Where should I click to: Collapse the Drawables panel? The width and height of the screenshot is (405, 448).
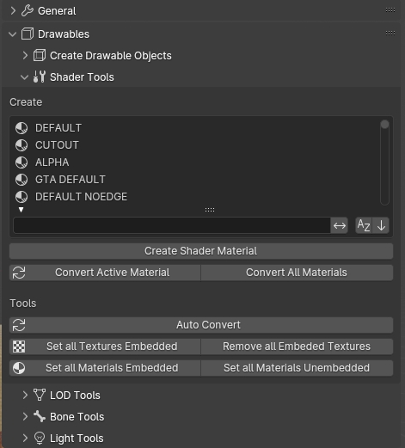tap(13, 34)
